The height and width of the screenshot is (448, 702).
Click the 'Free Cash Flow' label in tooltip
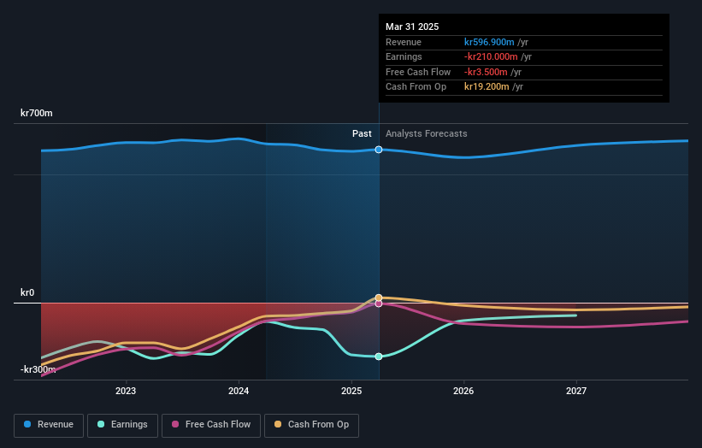coord(418,72)
